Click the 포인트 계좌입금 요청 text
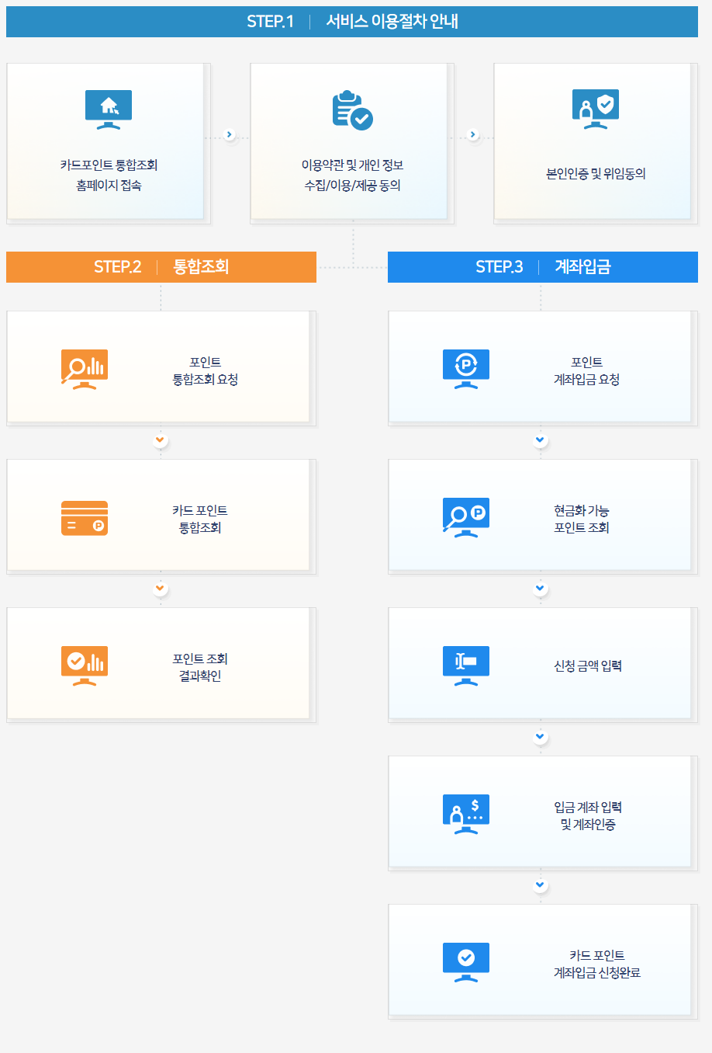This screenshot has width=712, height=1053. tap(586, 370)
